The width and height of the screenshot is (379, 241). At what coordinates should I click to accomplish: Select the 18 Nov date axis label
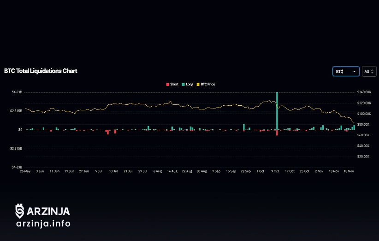[x=349, y=171]
